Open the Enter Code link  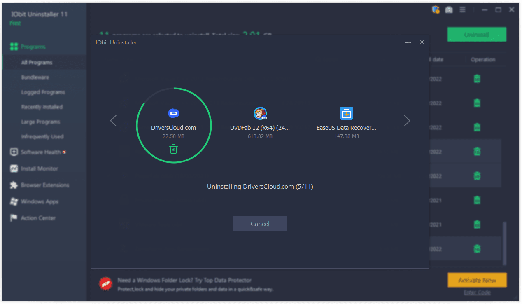pos(477,292)
